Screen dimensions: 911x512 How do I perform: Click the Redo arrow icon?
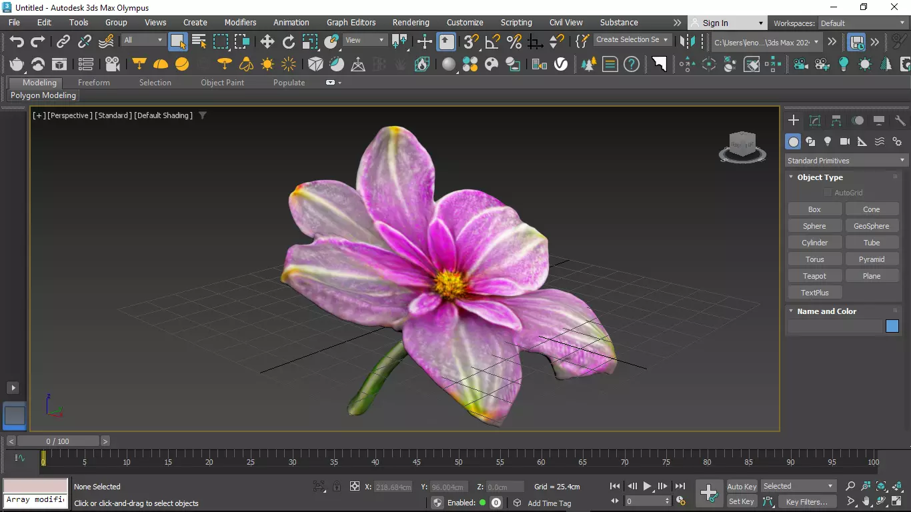(x=38, y=42)
